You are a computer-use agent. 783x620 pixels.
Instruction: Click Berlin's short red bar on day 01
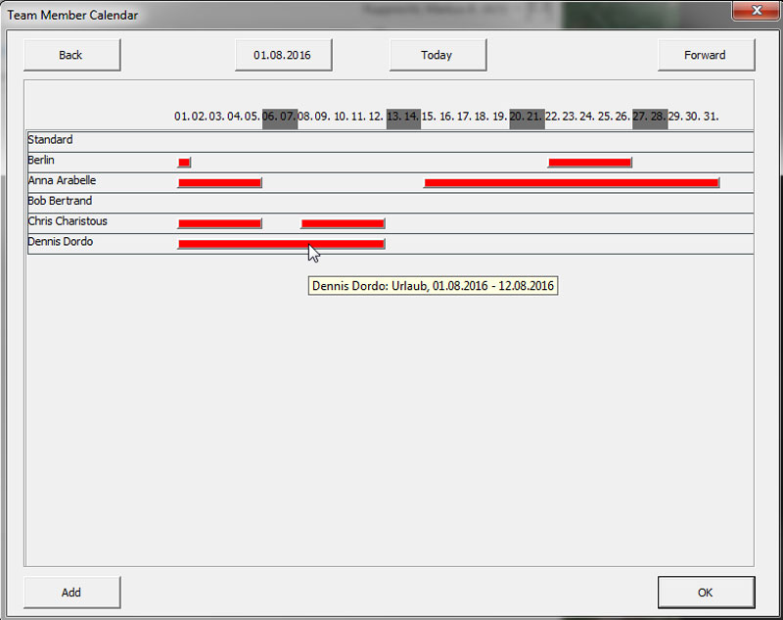pyautogui.click(x=184, y=163)
